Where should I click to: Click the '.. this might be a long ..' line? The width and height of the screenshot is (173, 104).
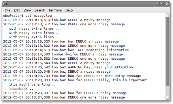pos(29,84)
